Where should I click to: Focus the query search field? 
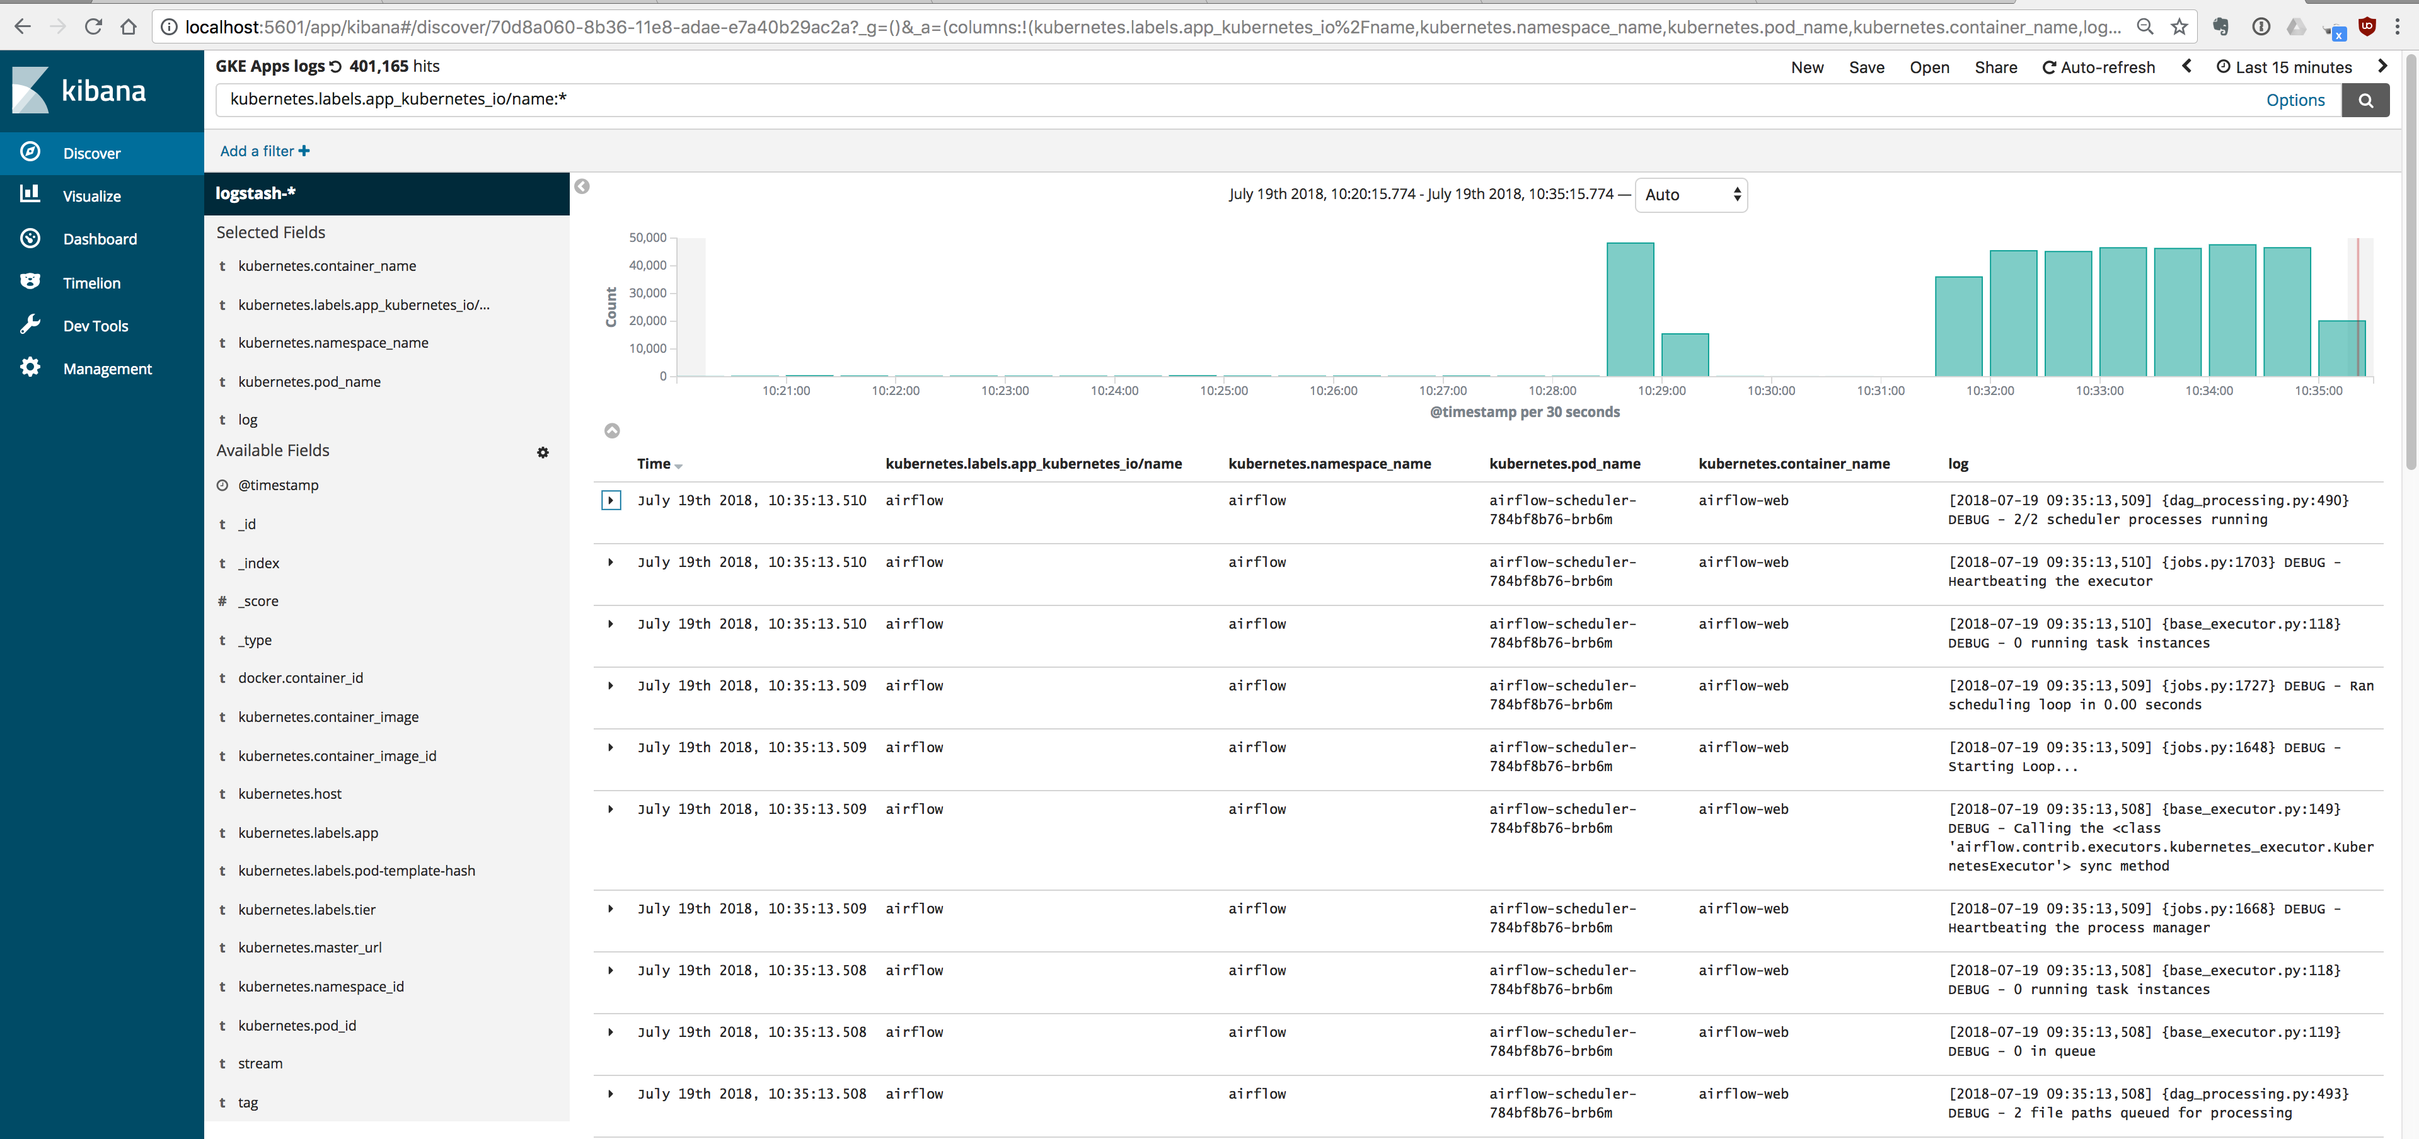click(x=1221, y=100)
